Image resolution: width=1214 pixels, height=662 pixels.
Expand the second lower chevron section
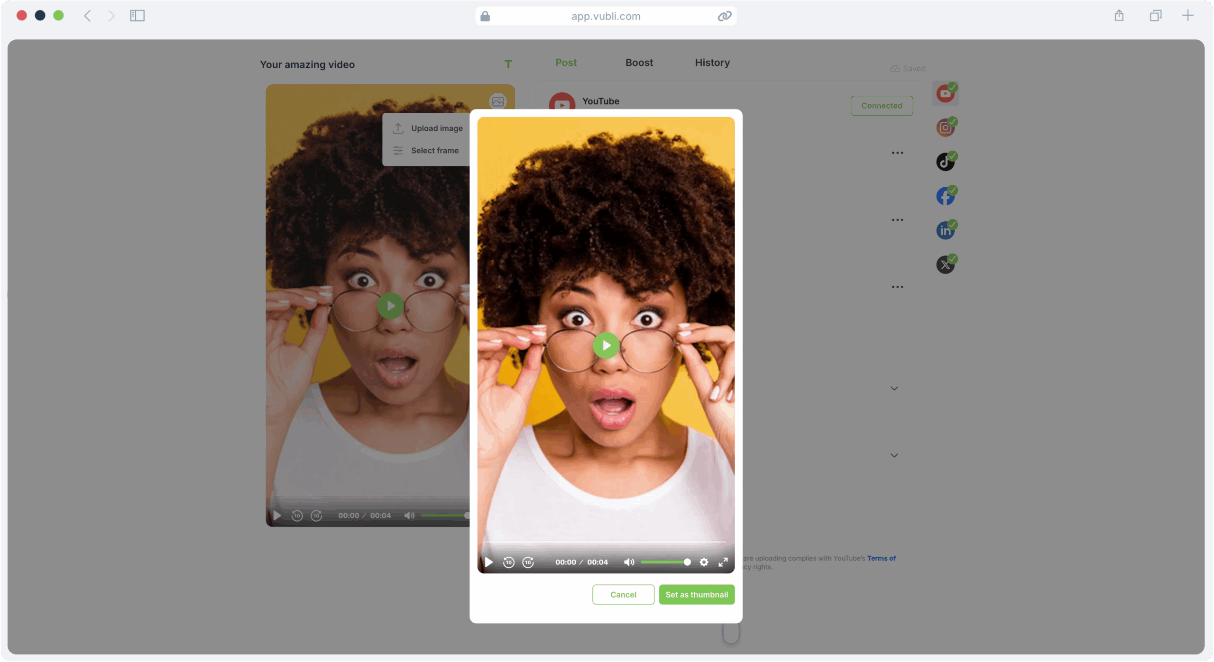[894, 455]
